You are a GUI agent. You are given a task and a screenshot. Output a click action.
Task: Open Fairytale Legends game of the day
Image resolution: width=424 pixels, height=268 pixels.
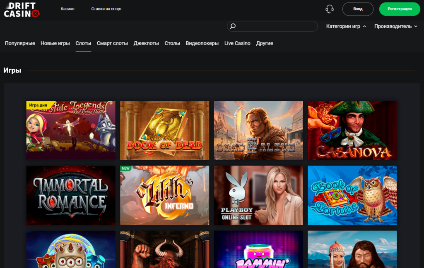[x=71, y=130]
